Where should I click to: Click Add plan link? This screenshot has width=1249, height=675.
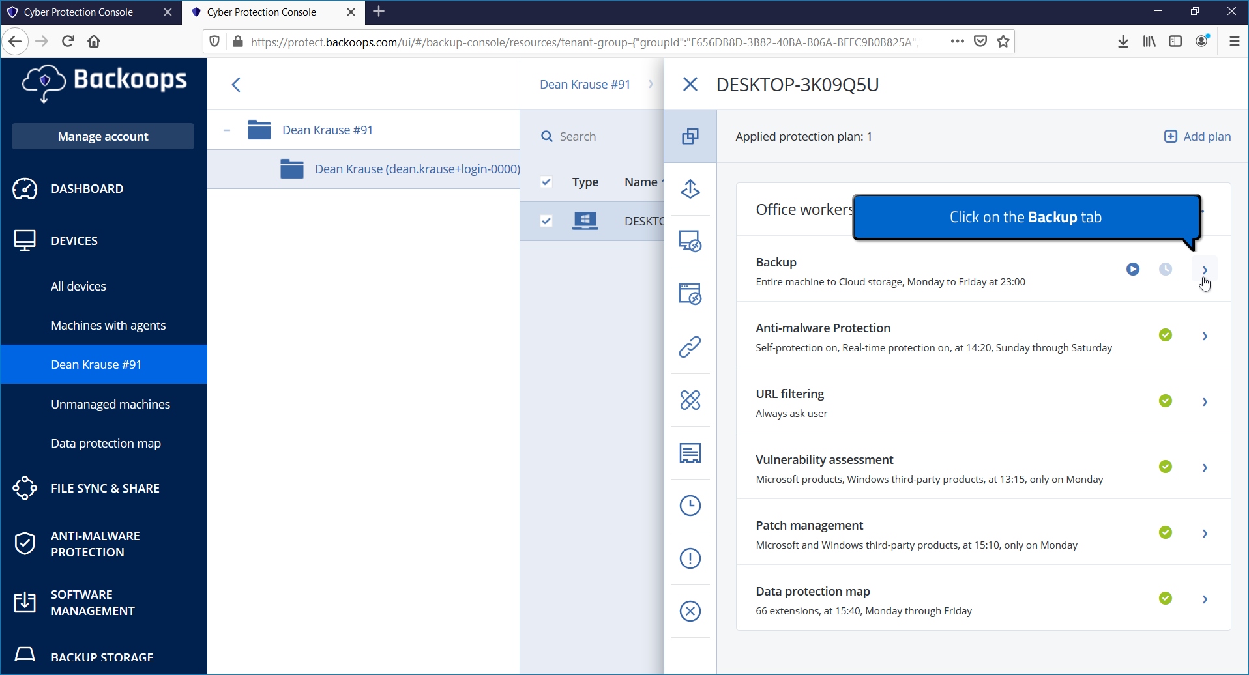(x=1198, y=136)
